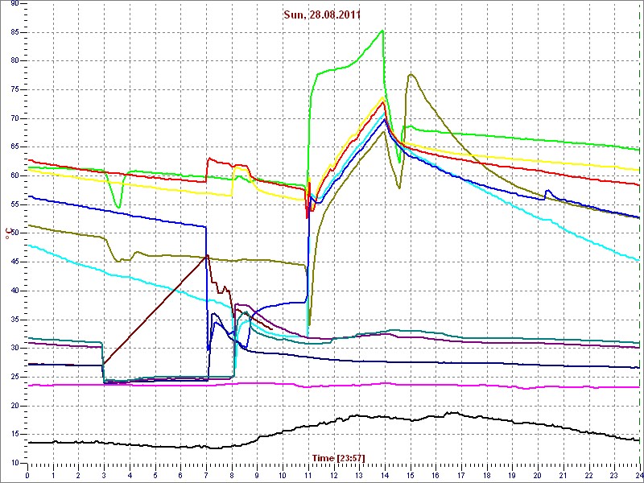Viewport: 644px width, 483px height.
Task: Select the '60' temperature axis label
Action: (x=14, y=175)
